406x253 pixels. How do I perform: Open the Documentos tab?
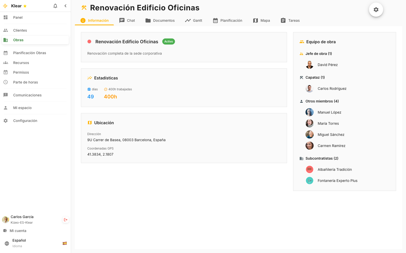[x=160, y=20]
